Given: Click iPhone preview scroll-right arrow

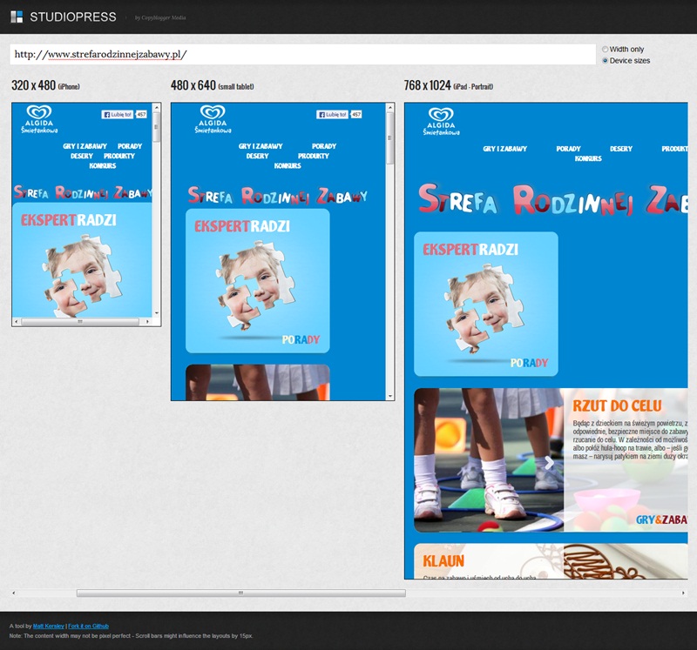Looking at the screenshot, I should pyautogui.click(x=147, y=321).
